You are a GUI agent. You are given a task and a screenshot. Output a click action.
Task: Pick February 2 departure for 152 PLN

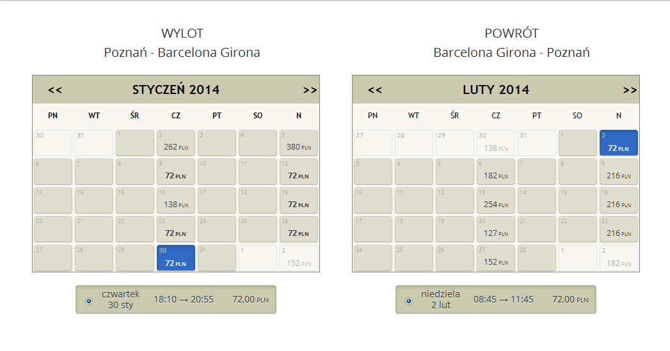299,258
